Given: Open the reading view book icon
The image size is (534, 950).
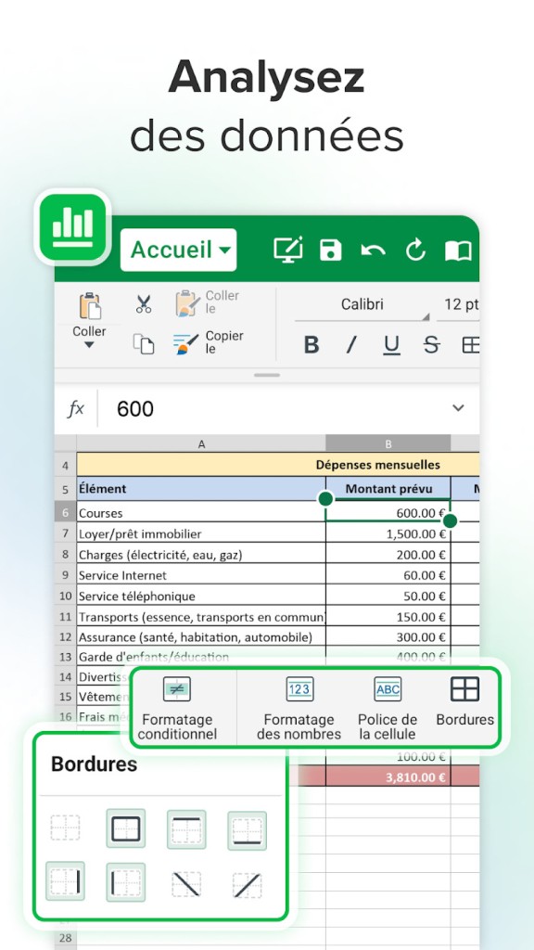Looking at the screenshot, I should coord(458,250).
